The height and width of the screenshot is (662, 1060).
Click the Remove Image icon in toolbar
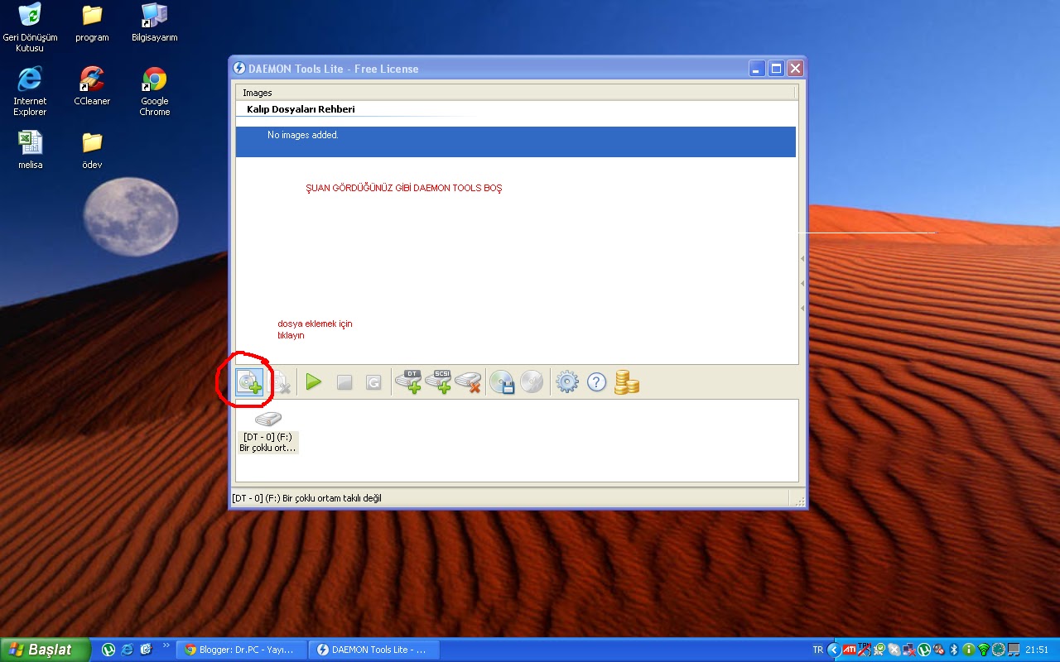pyautogui.click(x=281, y=382)
